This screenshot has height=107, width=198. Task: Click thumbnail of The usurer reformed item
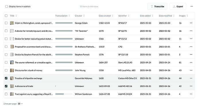(12, 63)
